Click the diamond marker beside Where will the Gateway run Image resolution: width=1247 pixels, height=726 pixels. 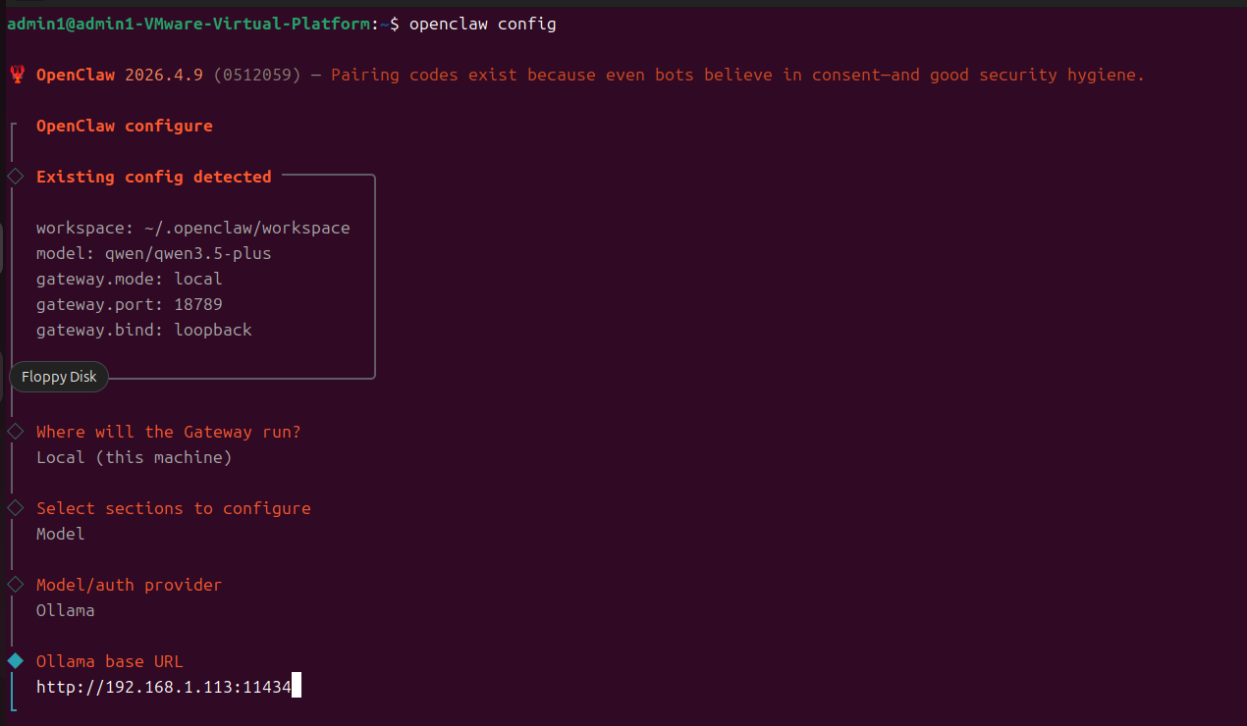click(x=15, y=432)
